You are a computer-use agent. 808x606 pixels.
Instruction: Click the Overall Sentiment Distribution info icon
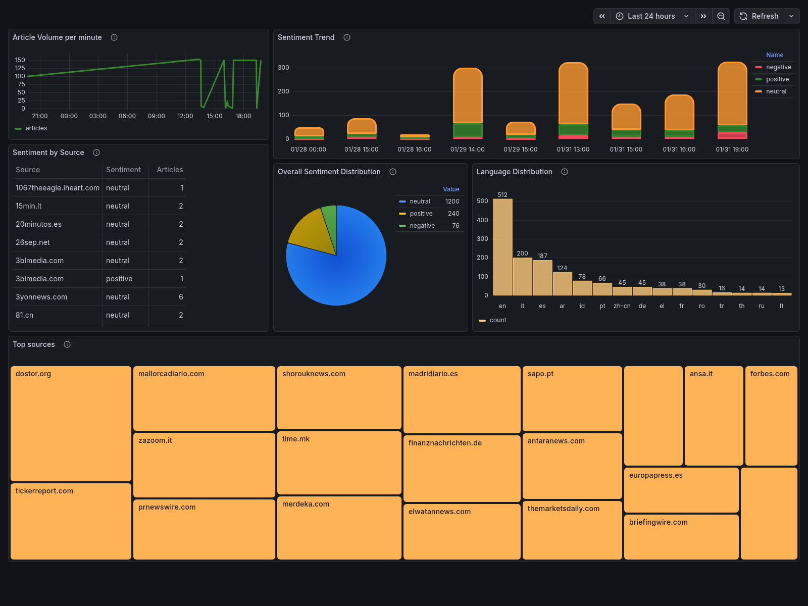(x=393, y=172)
